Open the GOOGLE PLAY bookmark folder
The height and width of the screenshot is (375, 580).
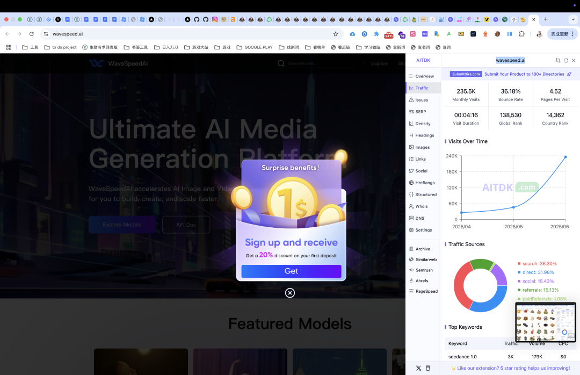click(x=255, y=47)
